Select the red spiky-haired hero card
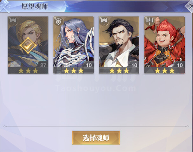This screenshot has width=193, height=152. click(x=165, y=45)
